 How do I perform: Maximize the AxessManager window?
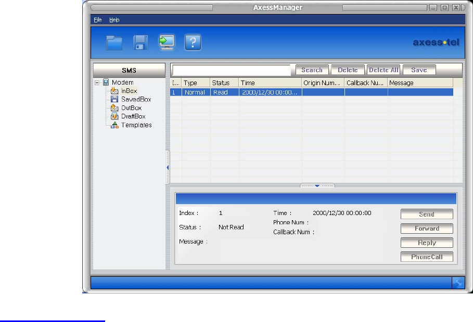(x=445, y=7)
